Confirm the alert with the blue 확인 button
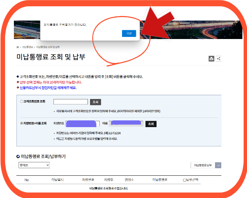Viewport: 247px width, 198px height. 129,33
